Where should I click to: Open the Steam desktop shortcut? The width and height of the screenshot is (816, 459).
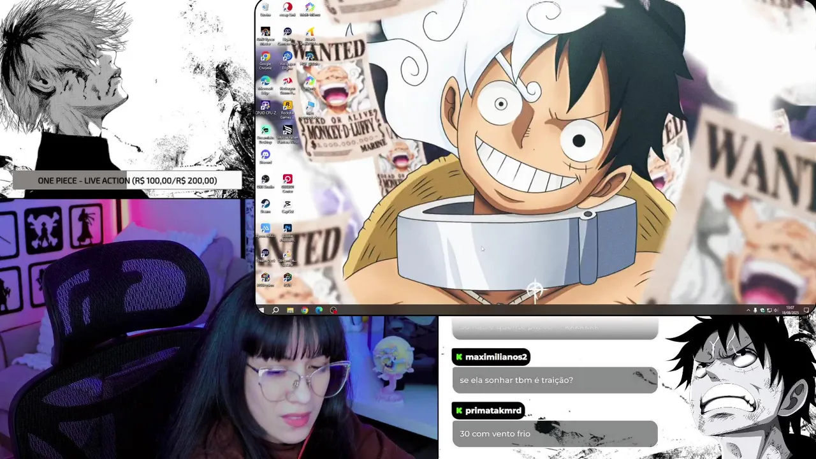coord(265,206)
